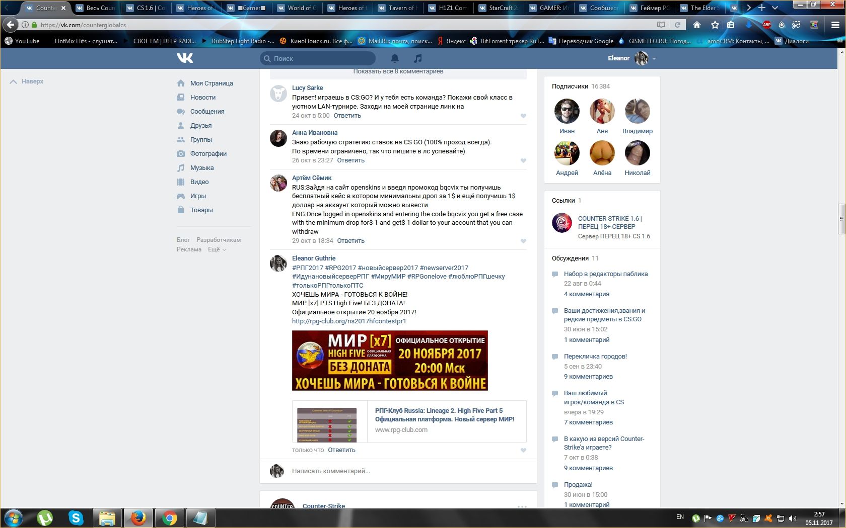Viewport: 846px width, 528px height.
Task: Like Lucy Sarke's comment with the heart
Action: point(523,116)
